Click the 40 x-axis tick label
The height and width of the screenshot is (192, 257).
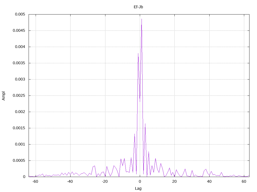209,181
